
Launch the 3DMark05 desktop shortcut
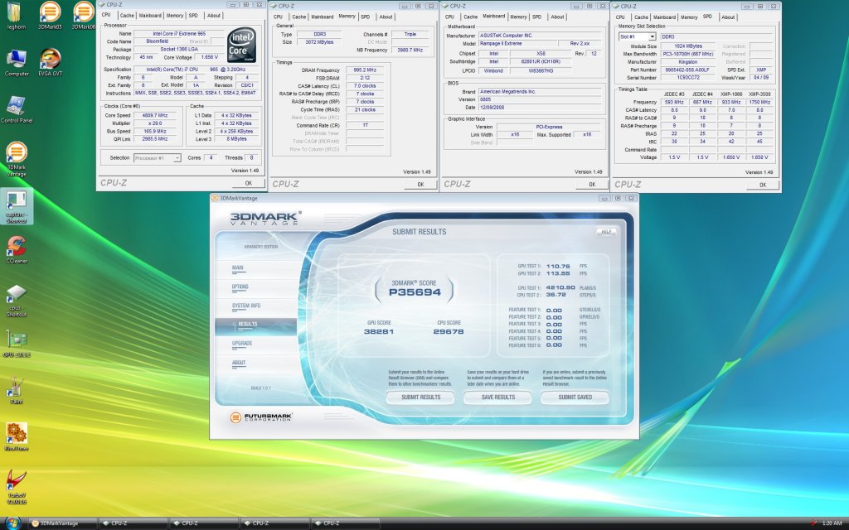[x=49, y=15]
